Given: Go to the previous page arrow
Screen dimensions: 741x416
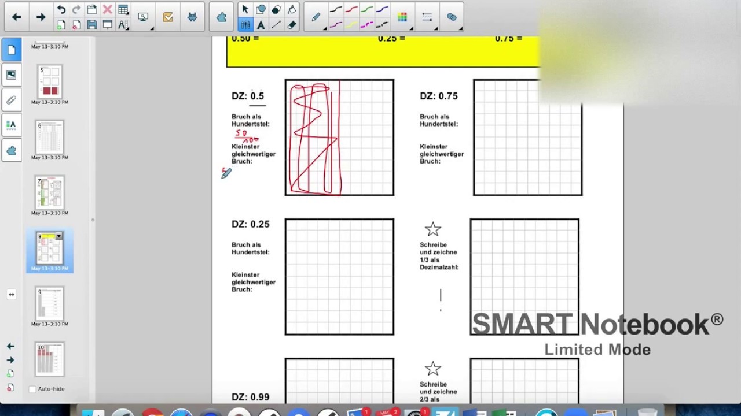Looking at the screenshot, I should 16,17.
